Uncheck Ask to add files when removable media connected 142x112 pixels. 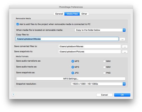18,24
